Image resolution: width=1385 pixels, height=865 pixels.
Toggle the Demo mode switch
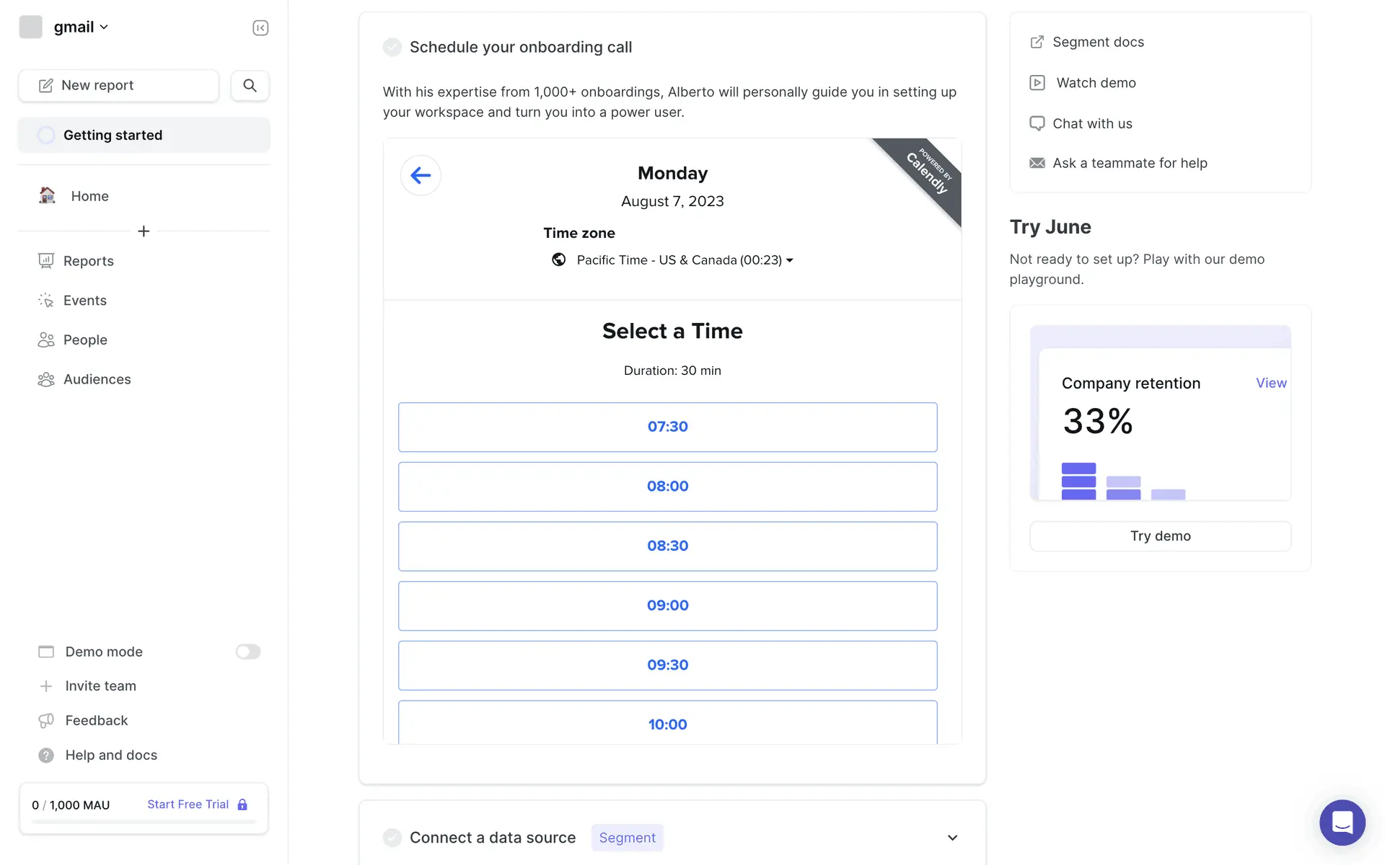point(247,652)
